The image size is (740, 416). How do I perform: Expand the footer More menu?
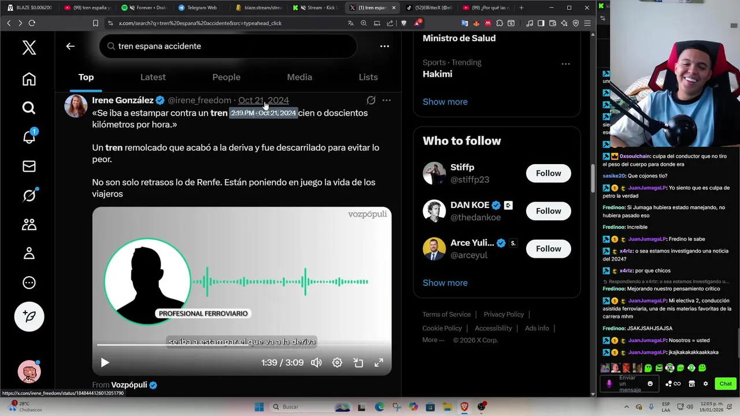(x=433, y=340)
